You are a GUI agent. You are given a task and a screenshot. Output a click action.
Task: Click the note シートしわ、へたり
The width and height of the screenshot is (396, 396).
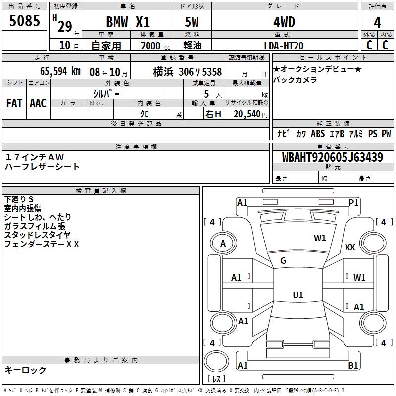[38, 217]
